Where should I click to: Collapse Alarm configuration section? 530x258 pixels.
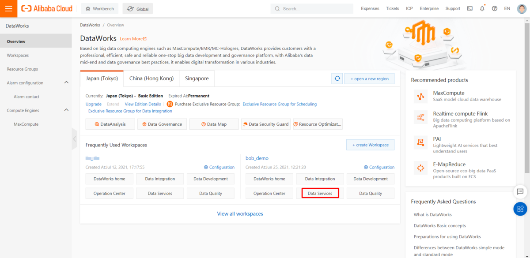click(66, 82)
